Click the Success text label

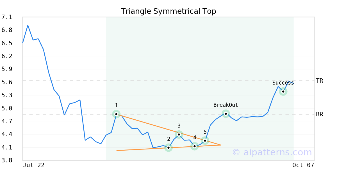pyautogui.click(x=283, y=83)
